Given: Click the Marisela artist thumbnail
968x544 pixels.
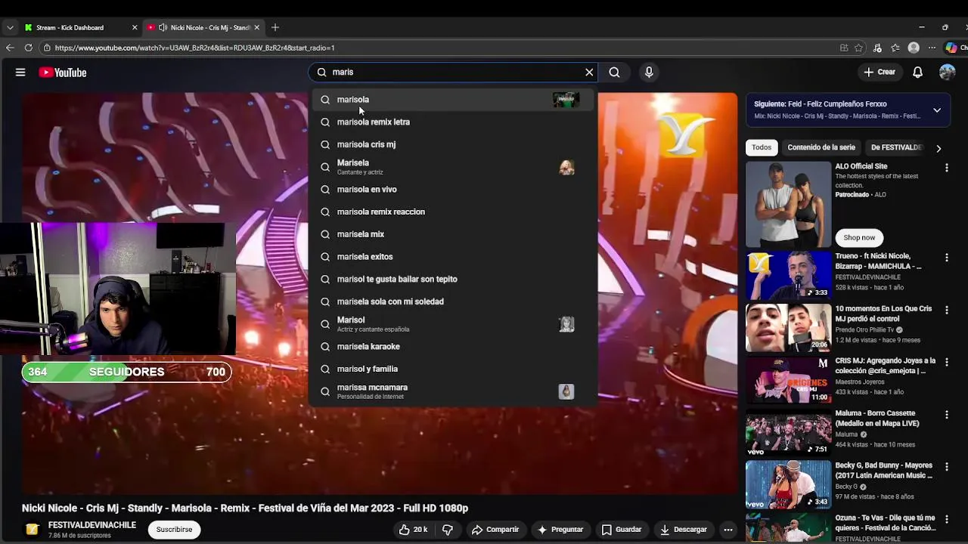Looking at the screenshot, I should click(566, 167).
